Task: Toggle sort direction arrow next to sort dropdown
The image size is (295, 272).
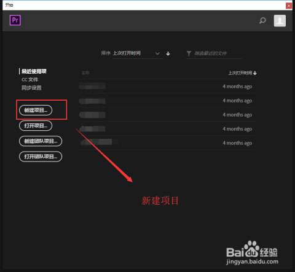Action: [168, 53]
